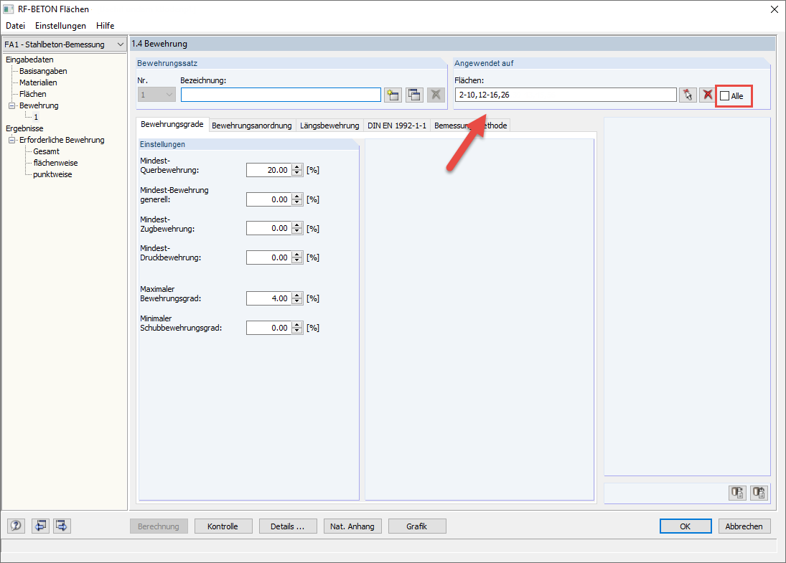
Task: Click the Maximaler Bewehrungsgrad value field
Action: pos(268,298)
